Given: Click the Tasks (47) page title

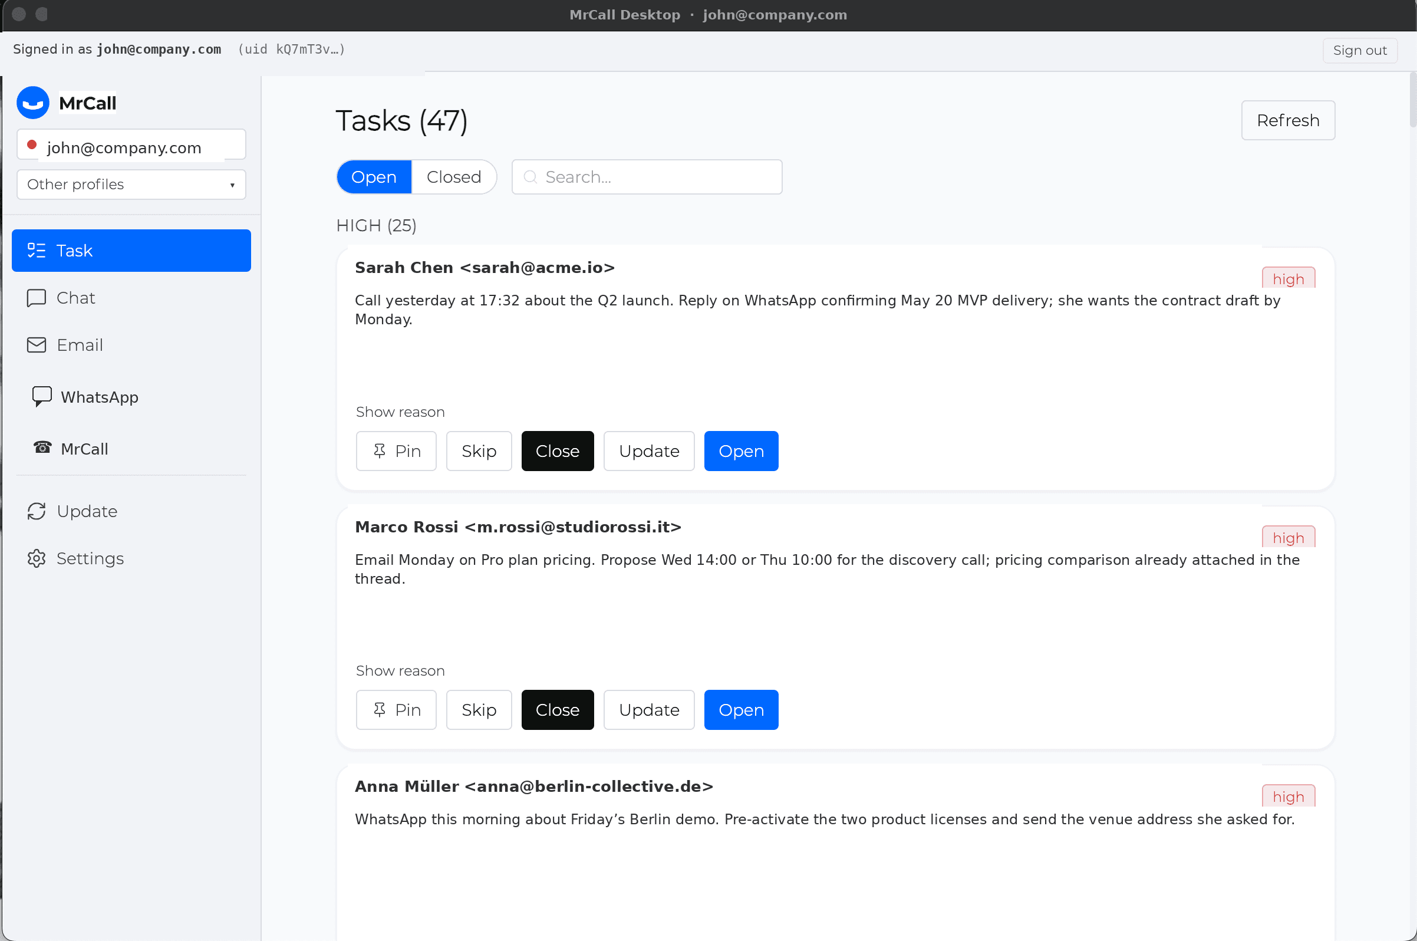Looking at the screenshot, I should click(401, 121).
